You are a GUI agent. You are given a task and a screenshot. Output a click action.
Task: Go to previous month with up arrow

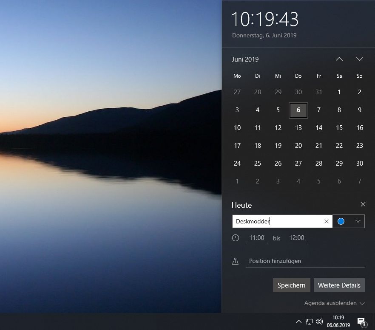click(x=339, y=59)
